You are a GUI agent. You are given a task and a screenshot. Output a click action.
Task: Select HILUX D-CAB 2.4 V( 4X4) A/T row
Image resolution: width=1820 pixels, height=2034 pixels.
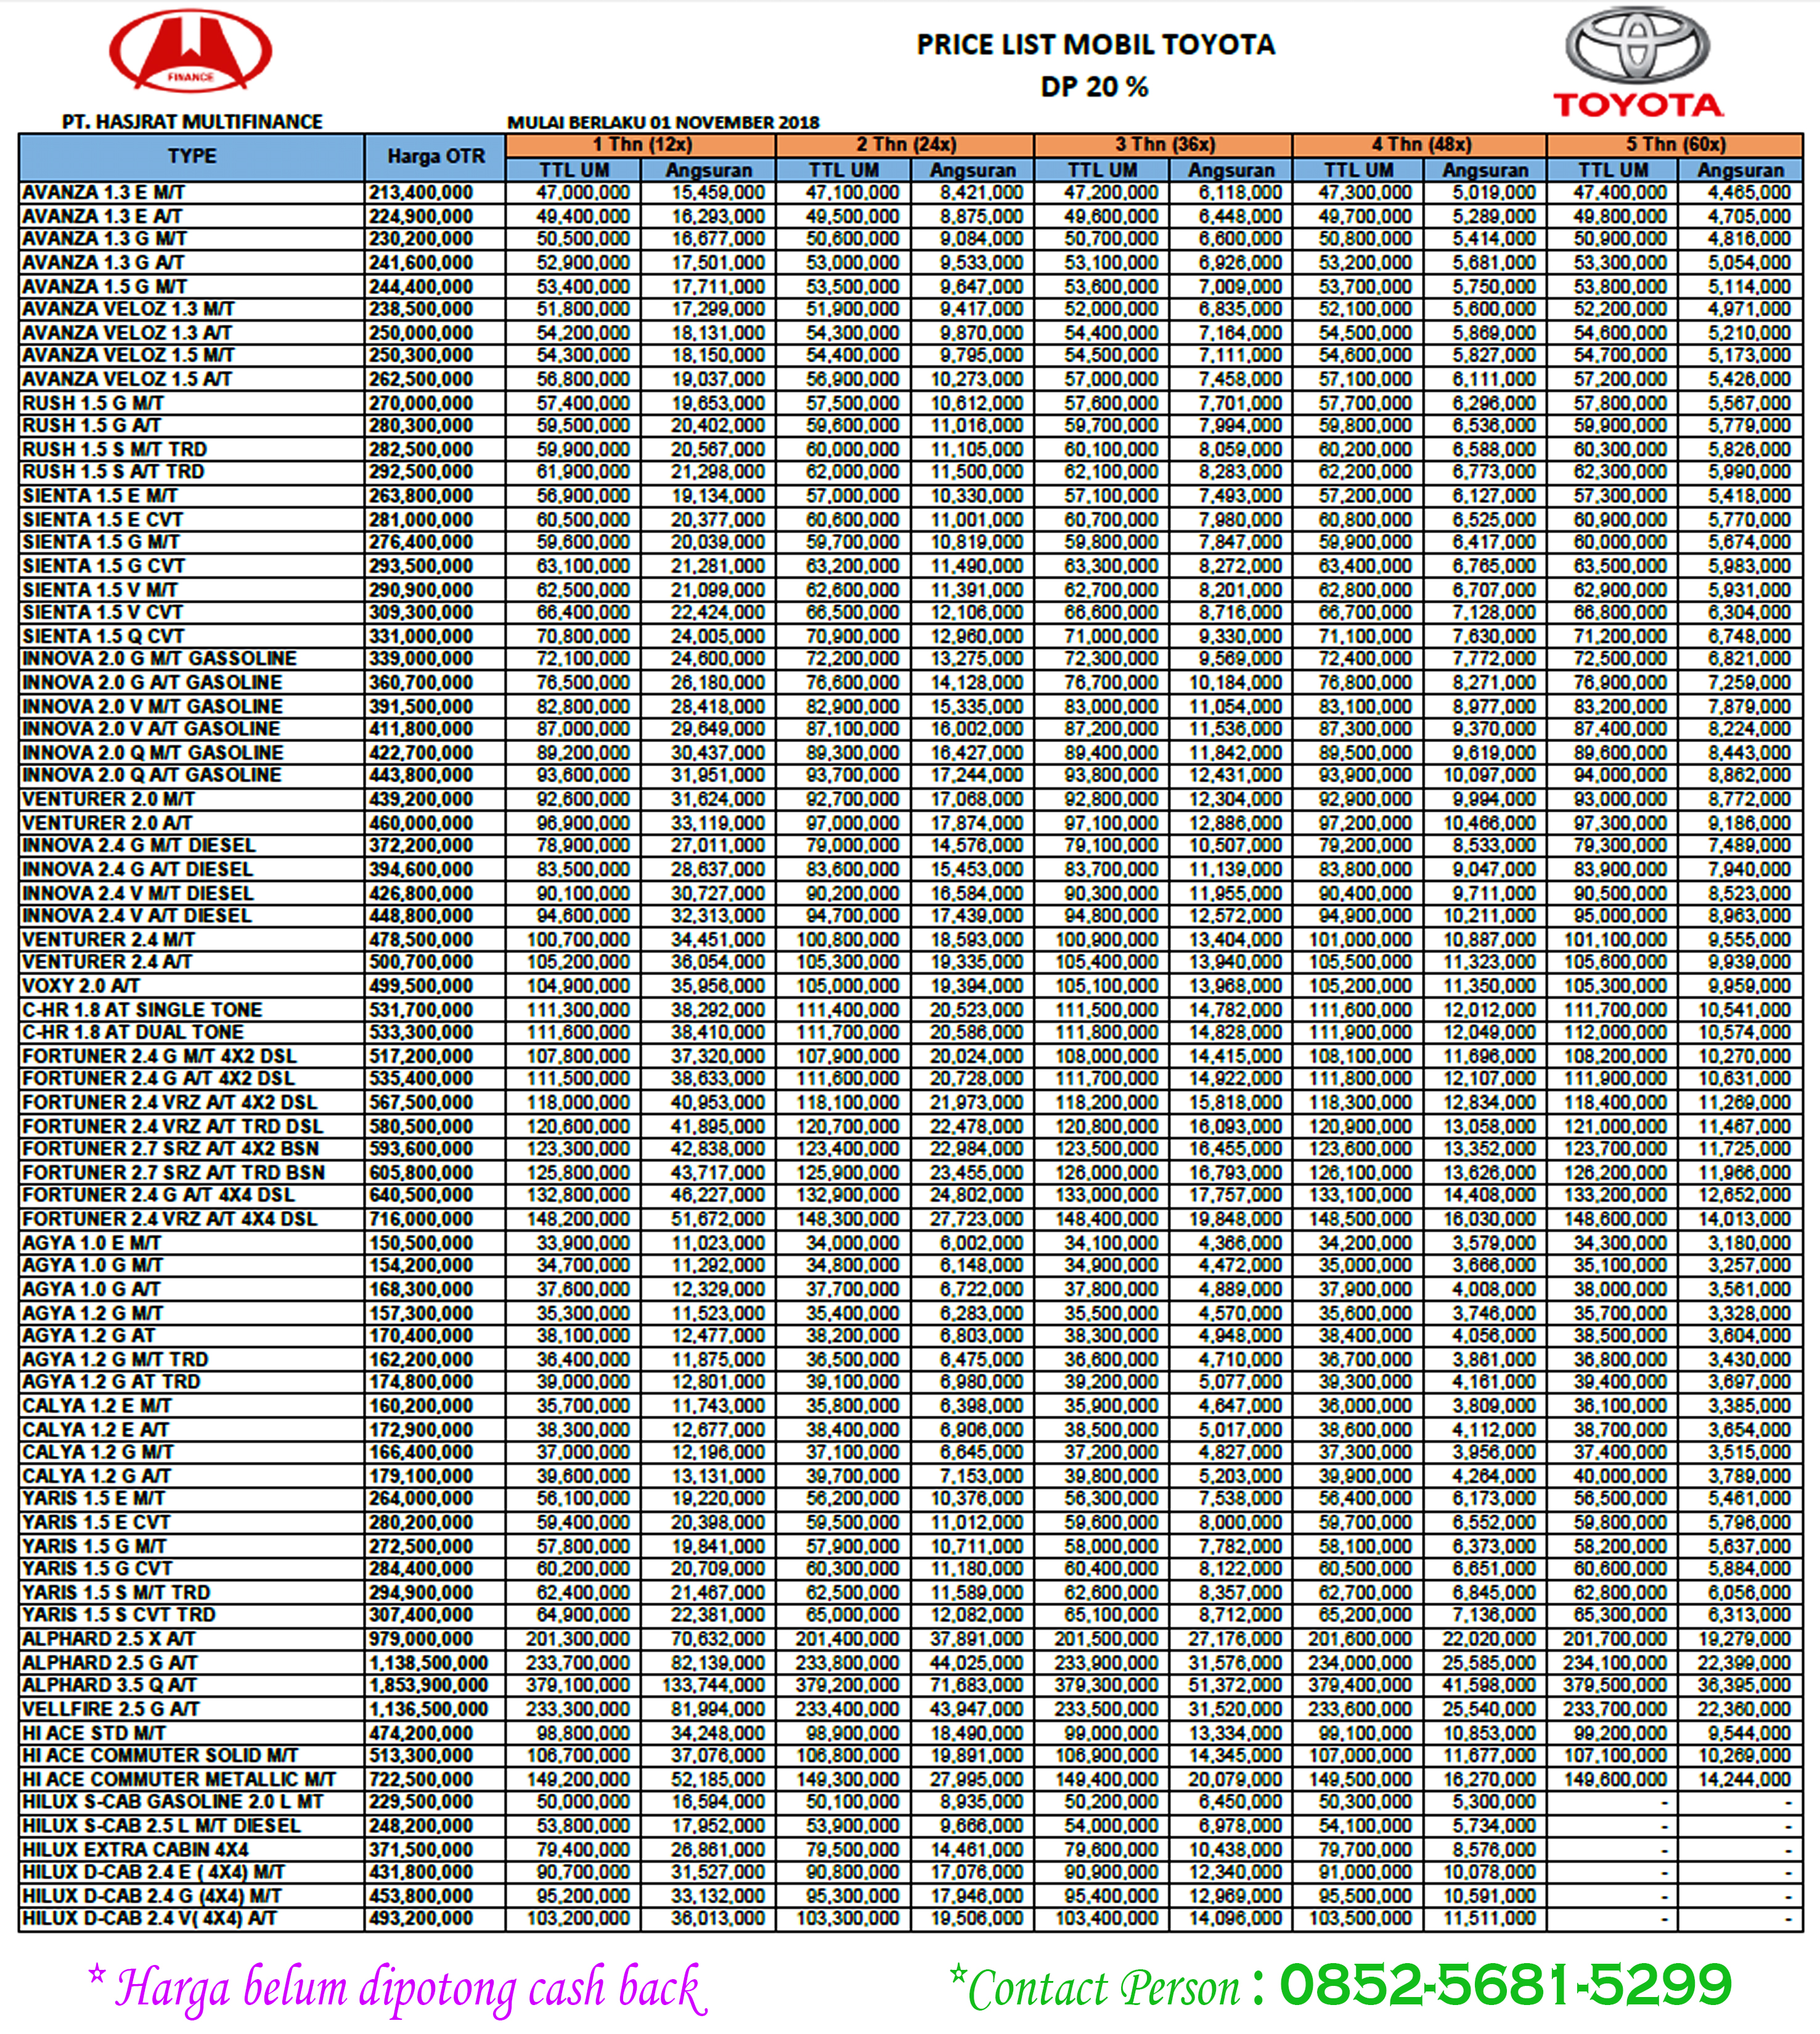pyautogui.click(x=910, y=1919)
